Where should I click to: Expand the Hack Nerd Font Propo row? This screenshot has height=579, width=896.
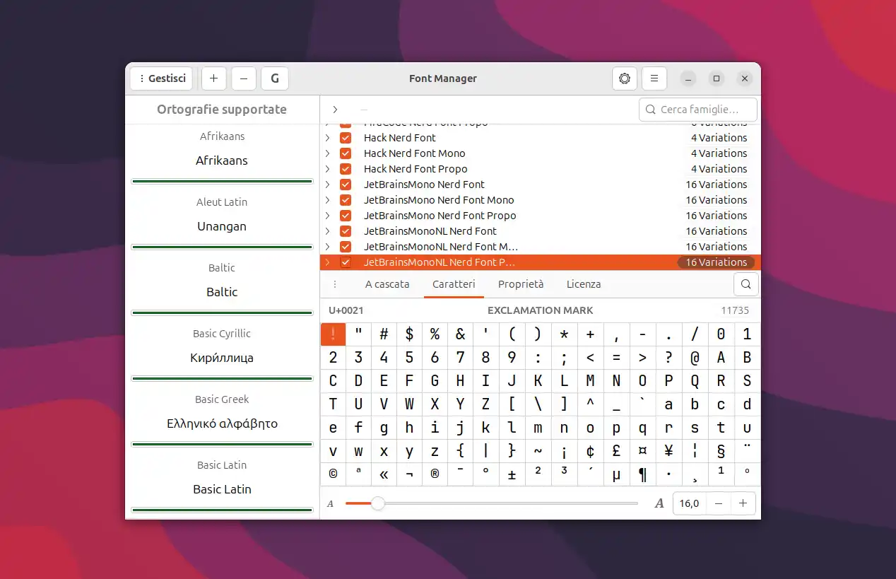(327, 169)
